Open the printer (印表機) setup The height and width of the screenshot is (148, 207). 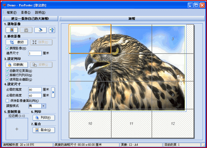(x=17, y=65)
